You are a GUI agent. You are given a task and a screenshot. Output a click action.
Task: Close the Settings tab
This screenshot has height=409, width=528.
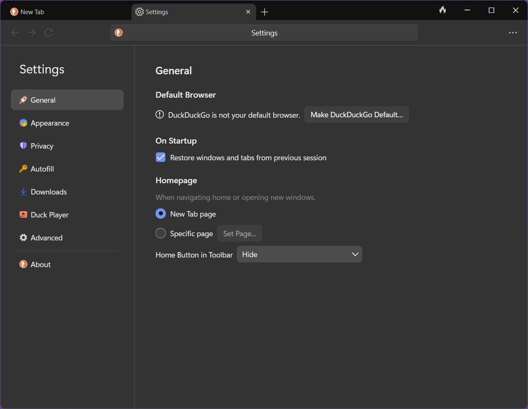point(248,12)
